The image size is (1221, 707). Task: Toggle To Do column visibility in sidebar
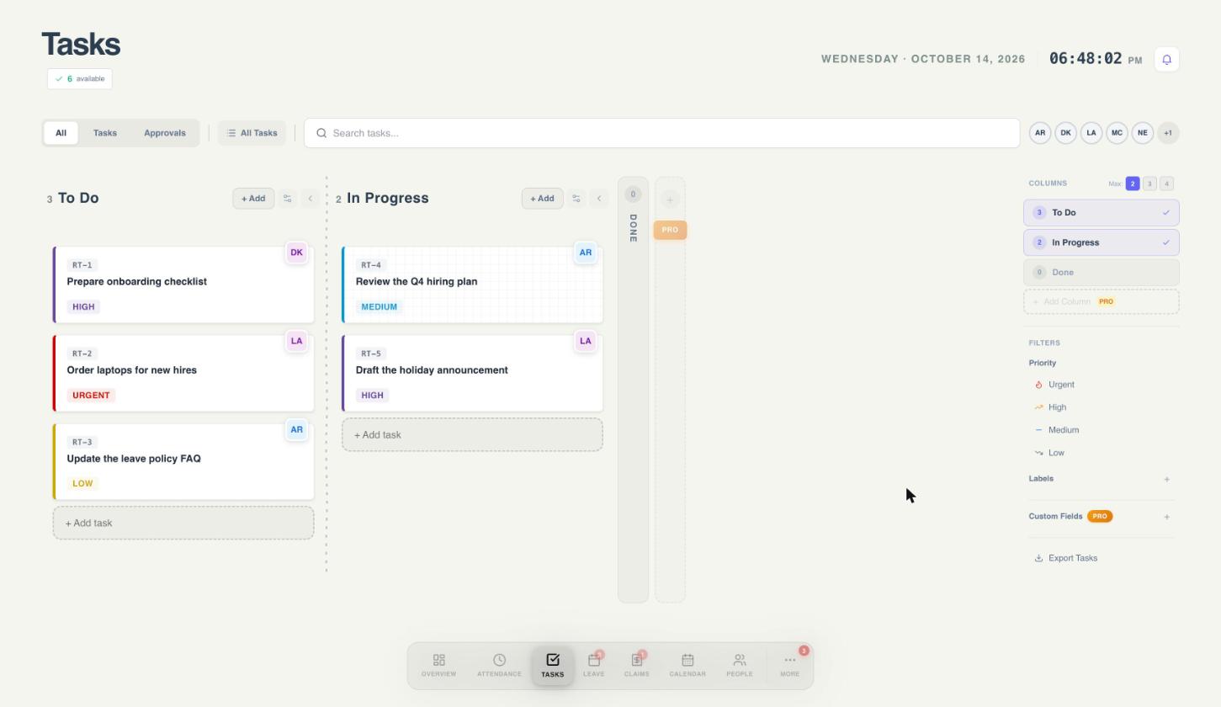click(x=1102, y=213)
